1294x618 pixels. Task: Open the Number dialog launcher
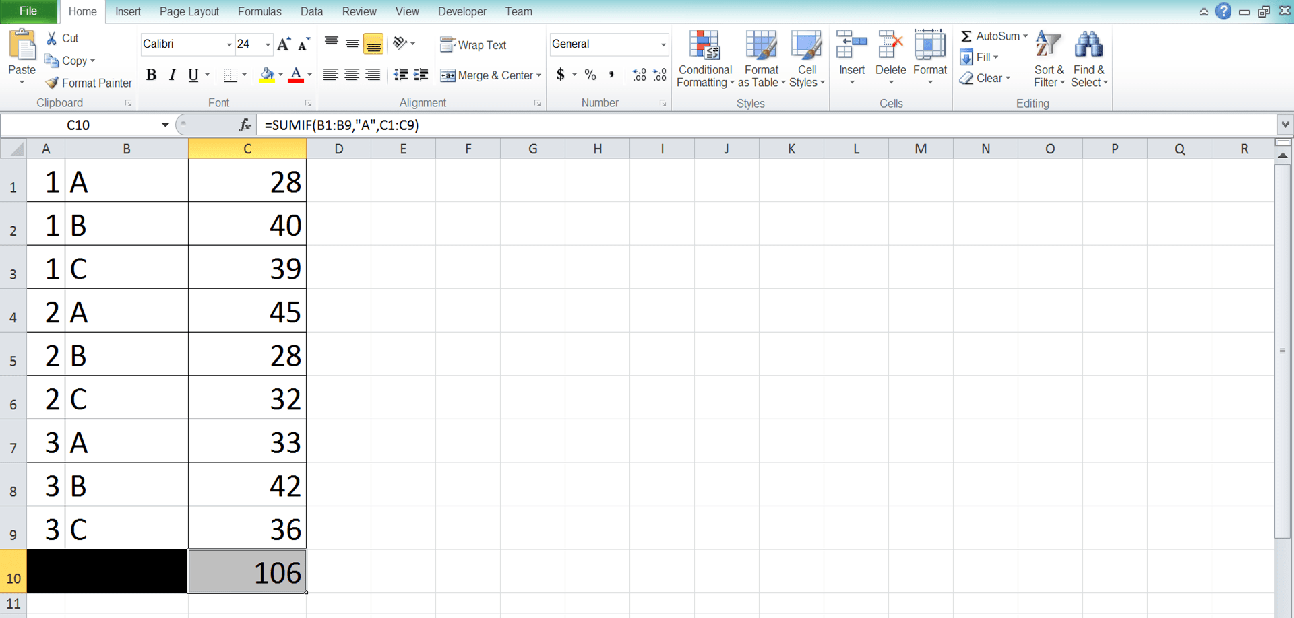pyautogui.click(x=663, y=103)
